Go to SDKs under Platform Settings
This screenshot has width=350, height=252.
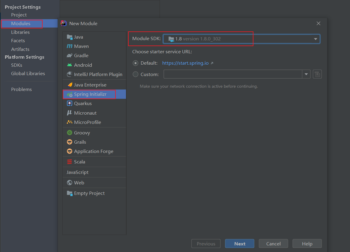[x=17, y=65]
